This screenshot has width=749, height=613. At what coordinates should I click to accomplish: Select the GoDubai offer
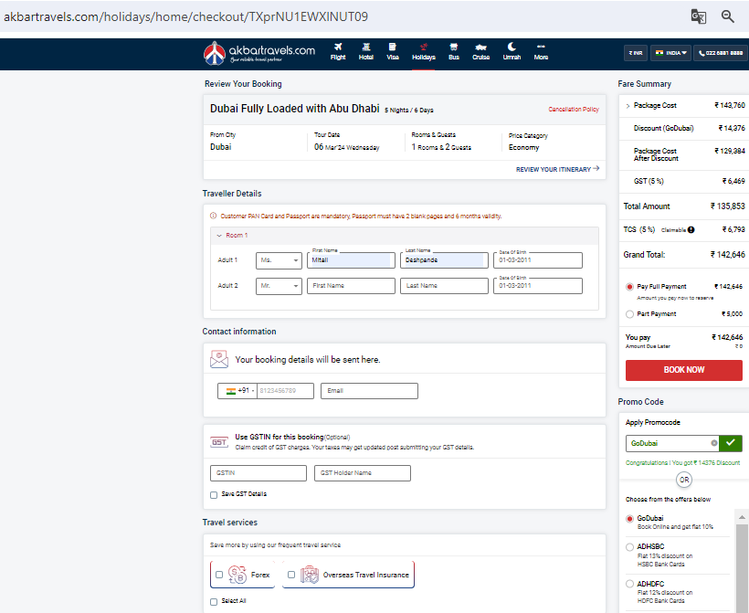629,518
